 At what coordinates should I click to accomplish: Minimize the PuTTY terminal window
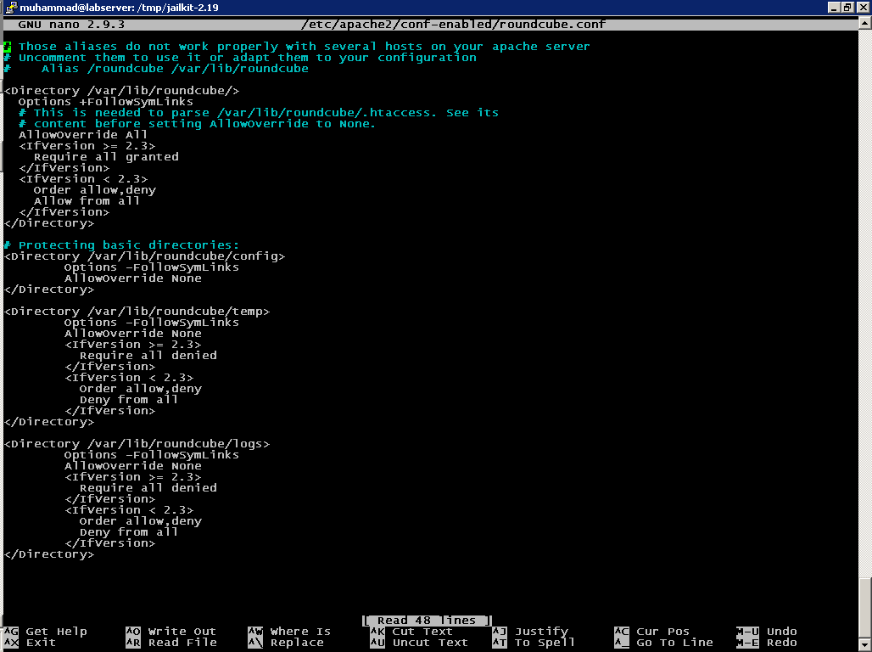834,8
